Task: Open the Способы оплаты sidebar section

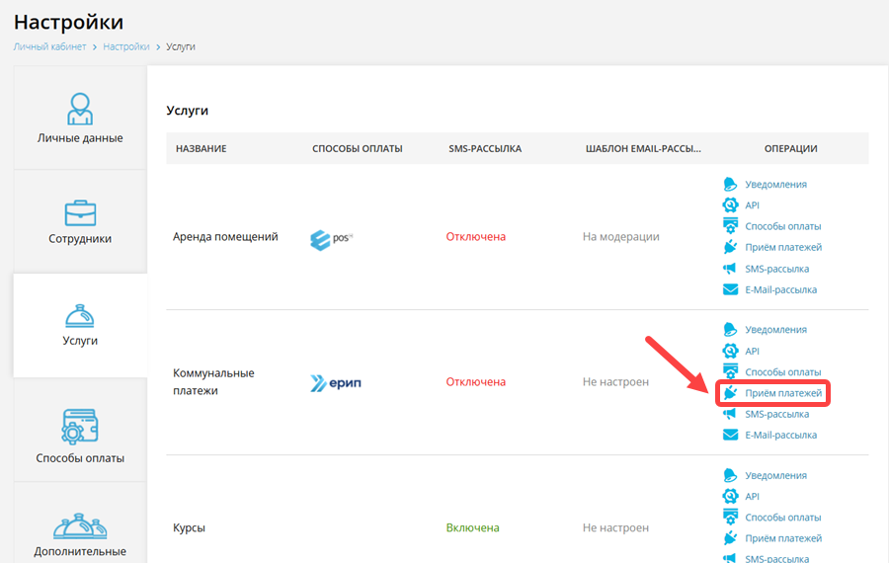Action: (80, 431)
